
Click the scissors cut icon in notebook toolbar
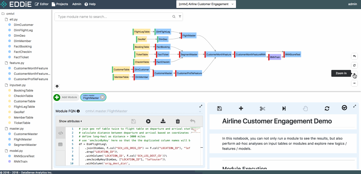click(x=263, y=108)
